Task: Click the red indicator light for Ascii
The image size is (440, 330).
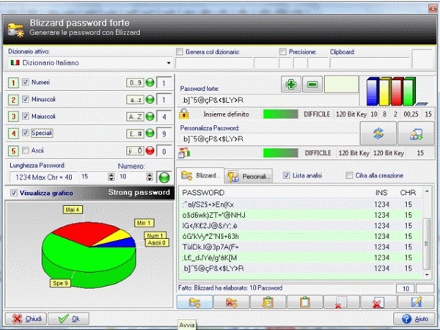Action: point(150,151)
